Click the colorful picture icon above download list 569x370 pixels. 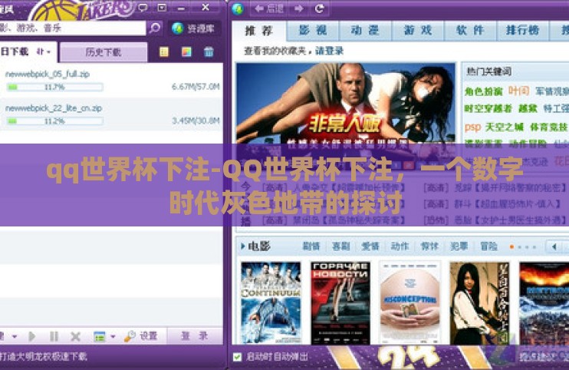[186, 52]
